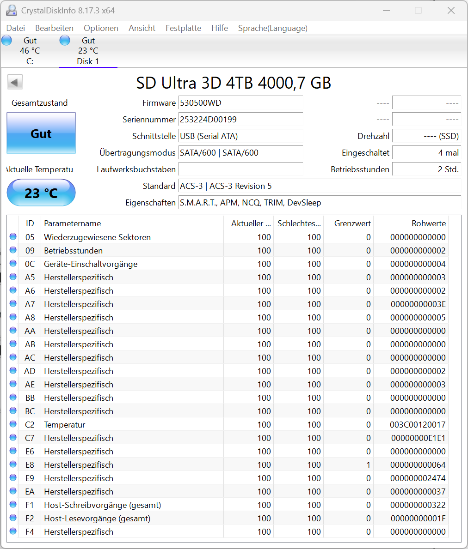Click the previous disk arrow button
The image size is (468, 549).
pos(15,82)
